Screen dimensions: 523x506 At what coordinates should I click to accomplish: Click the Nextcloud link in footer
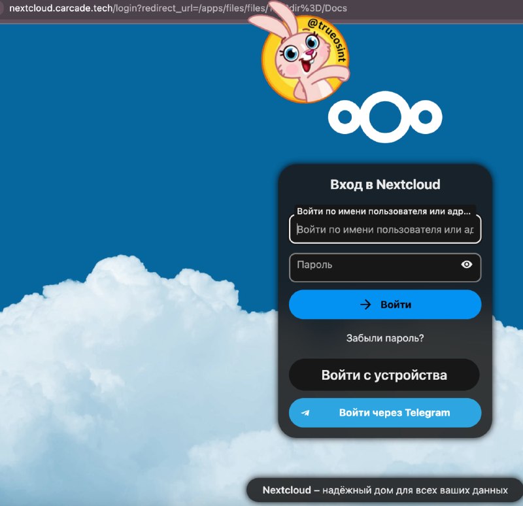click(286, 490)
